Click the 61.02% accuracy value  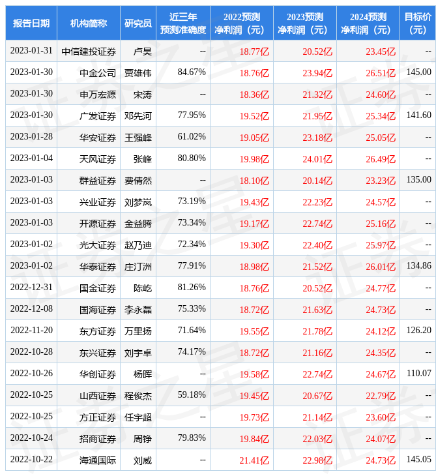click(192, 137)
